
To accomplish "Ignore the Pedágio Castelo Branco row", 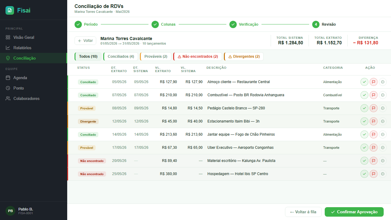I will [x=383, y=108].
